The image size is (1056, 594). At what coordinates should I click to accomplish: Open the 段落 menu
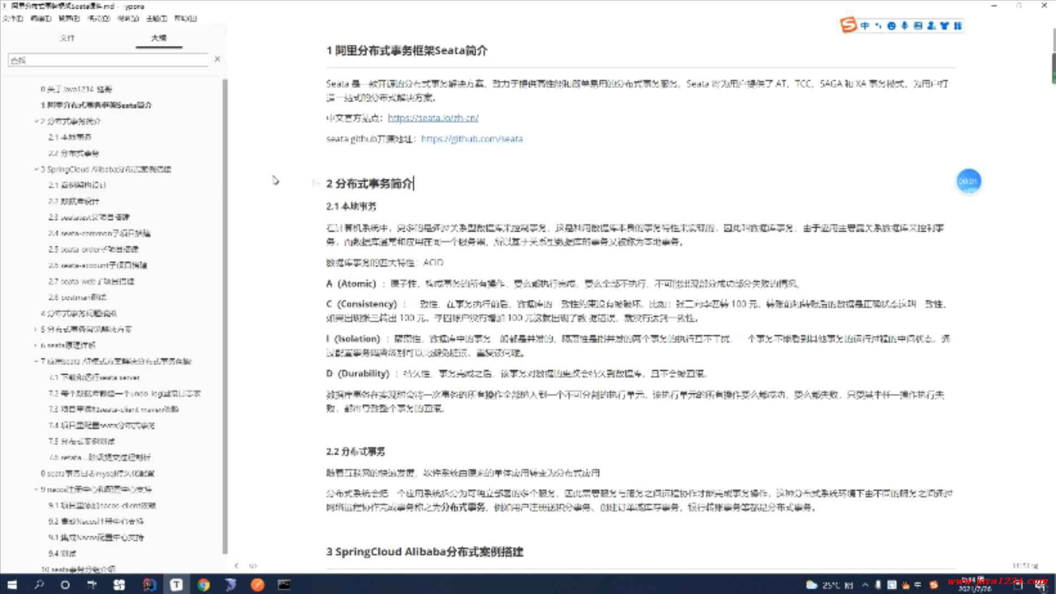pos(69,18)
